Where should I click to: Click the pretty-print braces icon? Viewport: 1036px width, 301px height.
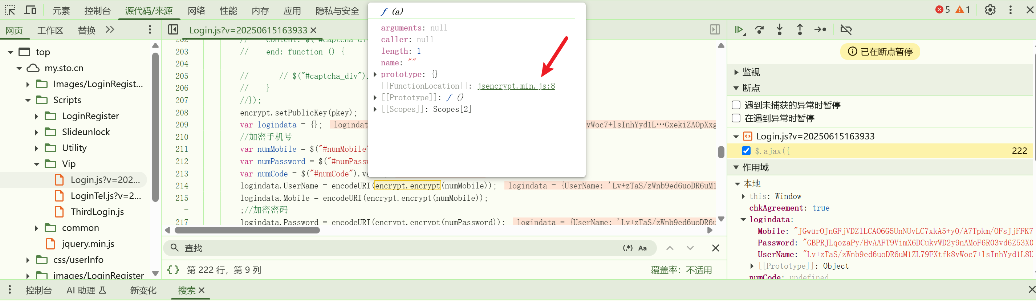[x=173, y=270]
